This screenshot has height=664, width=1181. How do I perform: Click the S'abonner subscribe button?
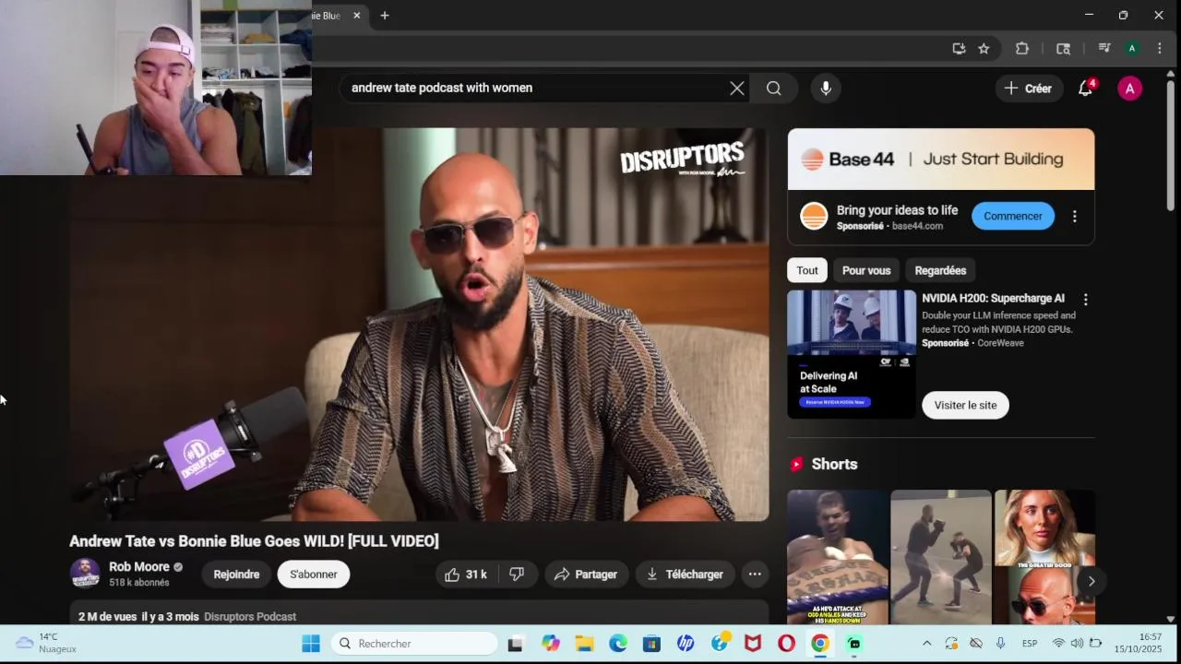(314, 575)
